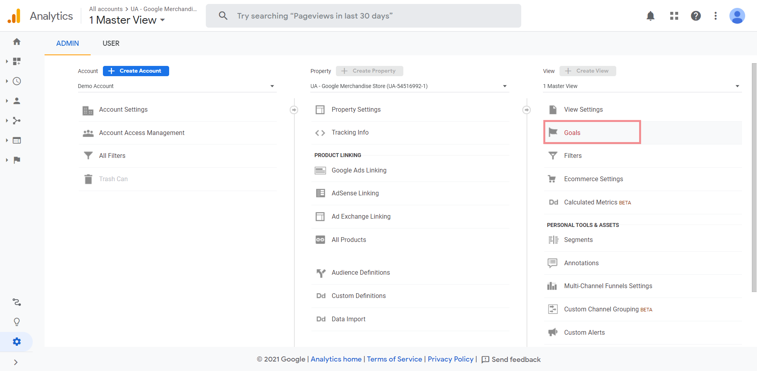Open Conversions flag icon in sidebar
This screenshot has height=371, width=757.
point(17,160)
